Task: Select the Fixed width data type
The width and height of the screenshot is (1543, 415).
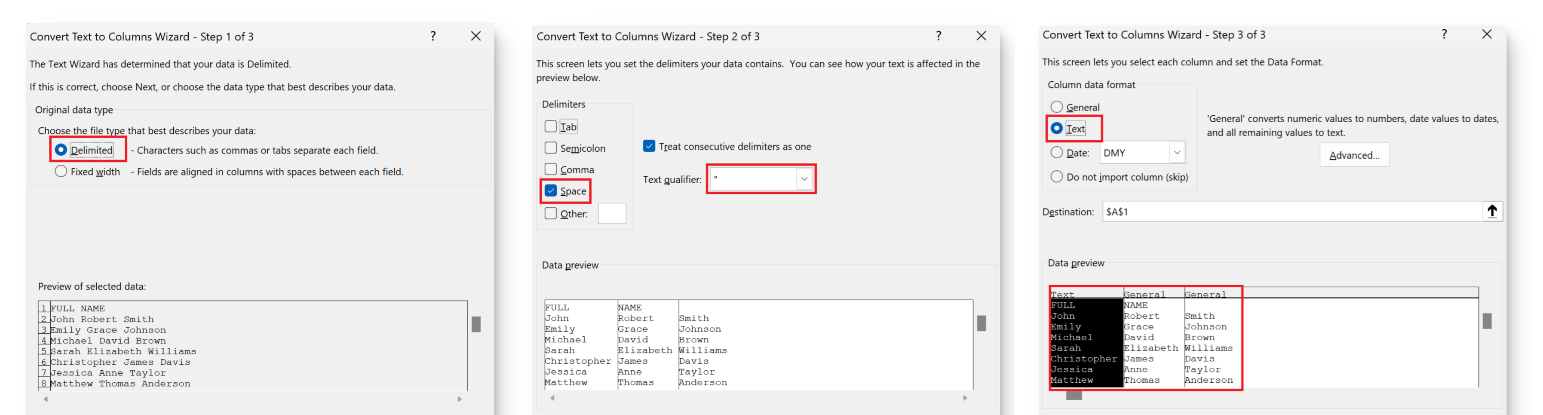Action: [61, 171]
